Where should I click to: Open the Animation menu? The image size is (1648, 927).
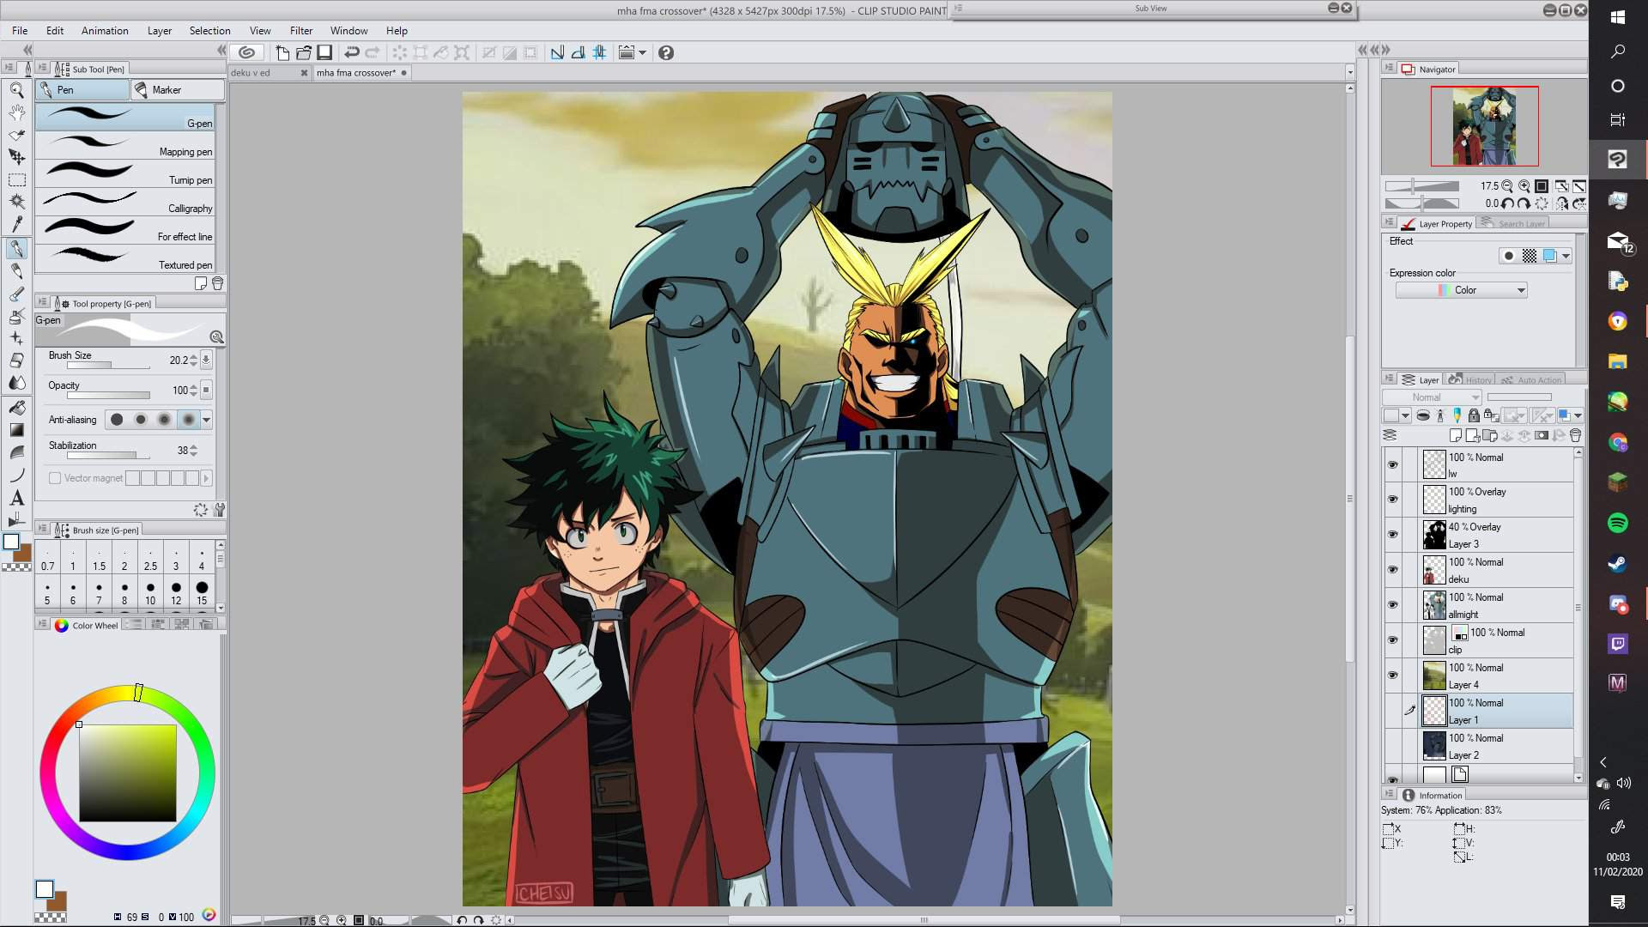point(105,31)
